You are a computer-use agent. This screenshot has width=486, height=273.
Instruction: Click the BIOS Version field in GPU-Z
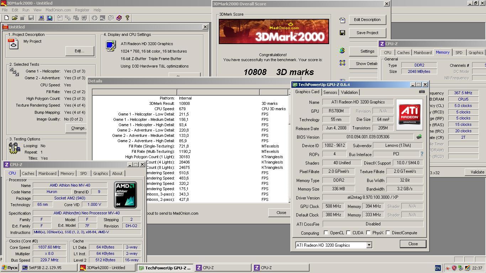pyautogui.click(x=368, y=137)
